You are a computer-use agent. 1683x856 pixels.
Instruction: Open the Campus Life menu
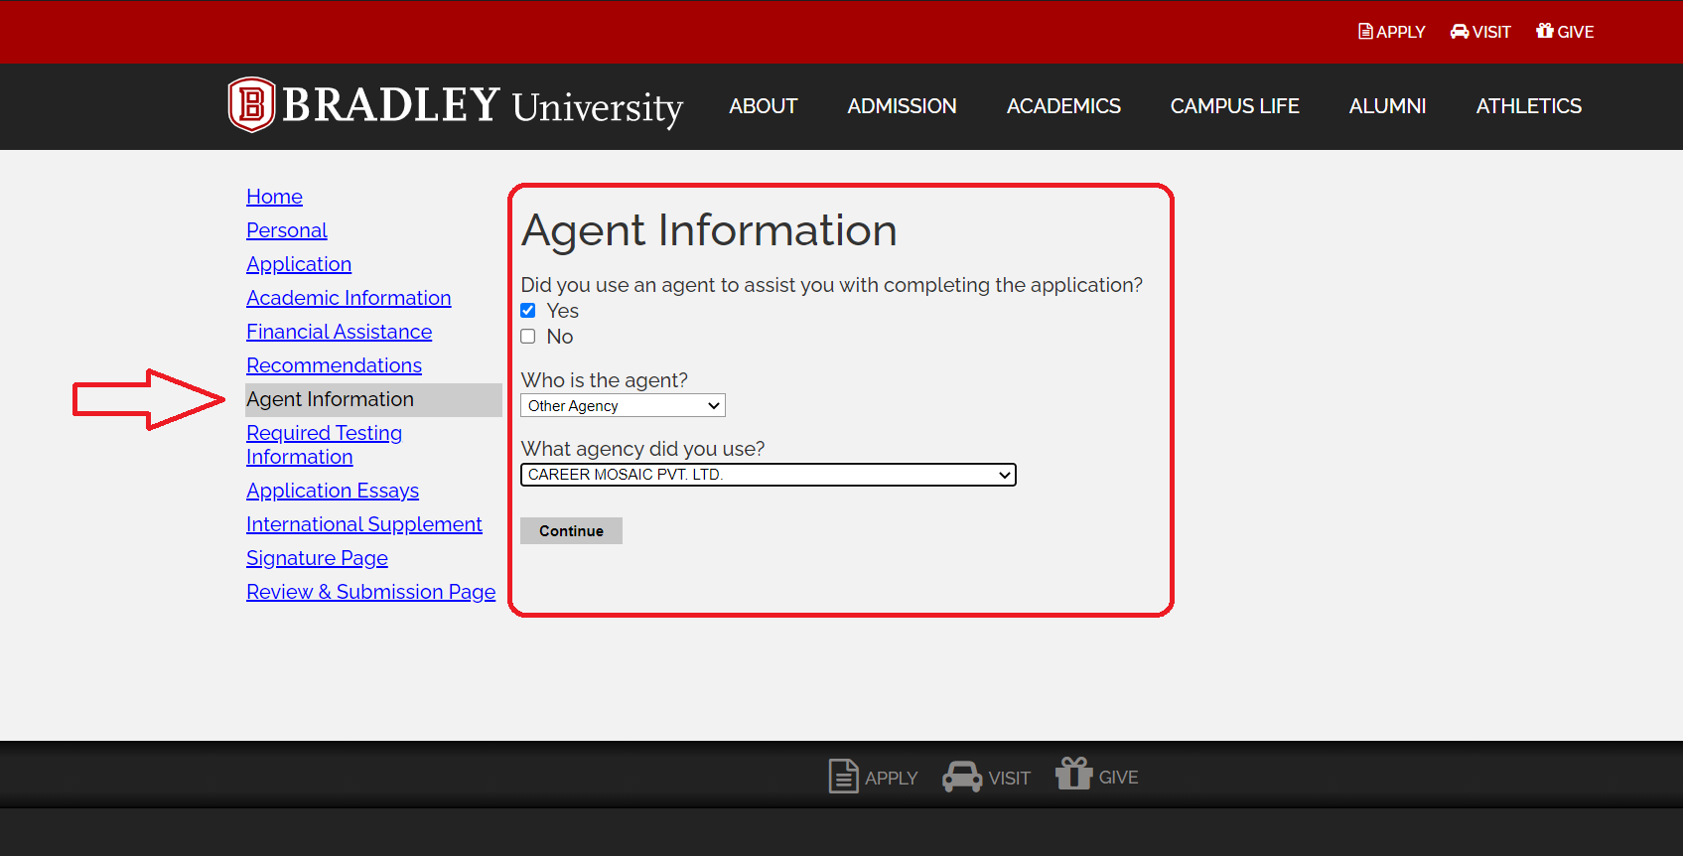click(x=1234, y=106)
